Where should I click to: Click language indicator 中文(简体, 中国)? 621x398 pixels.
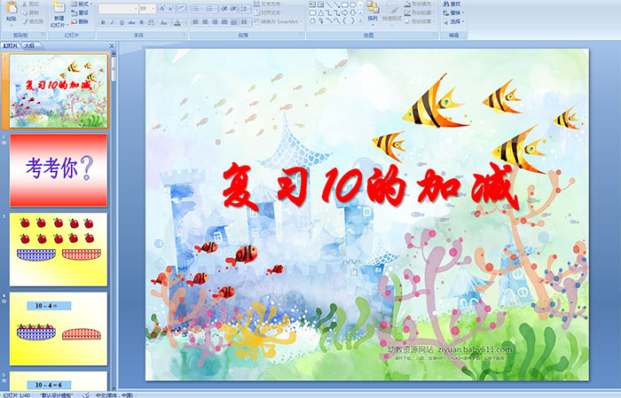114,394
